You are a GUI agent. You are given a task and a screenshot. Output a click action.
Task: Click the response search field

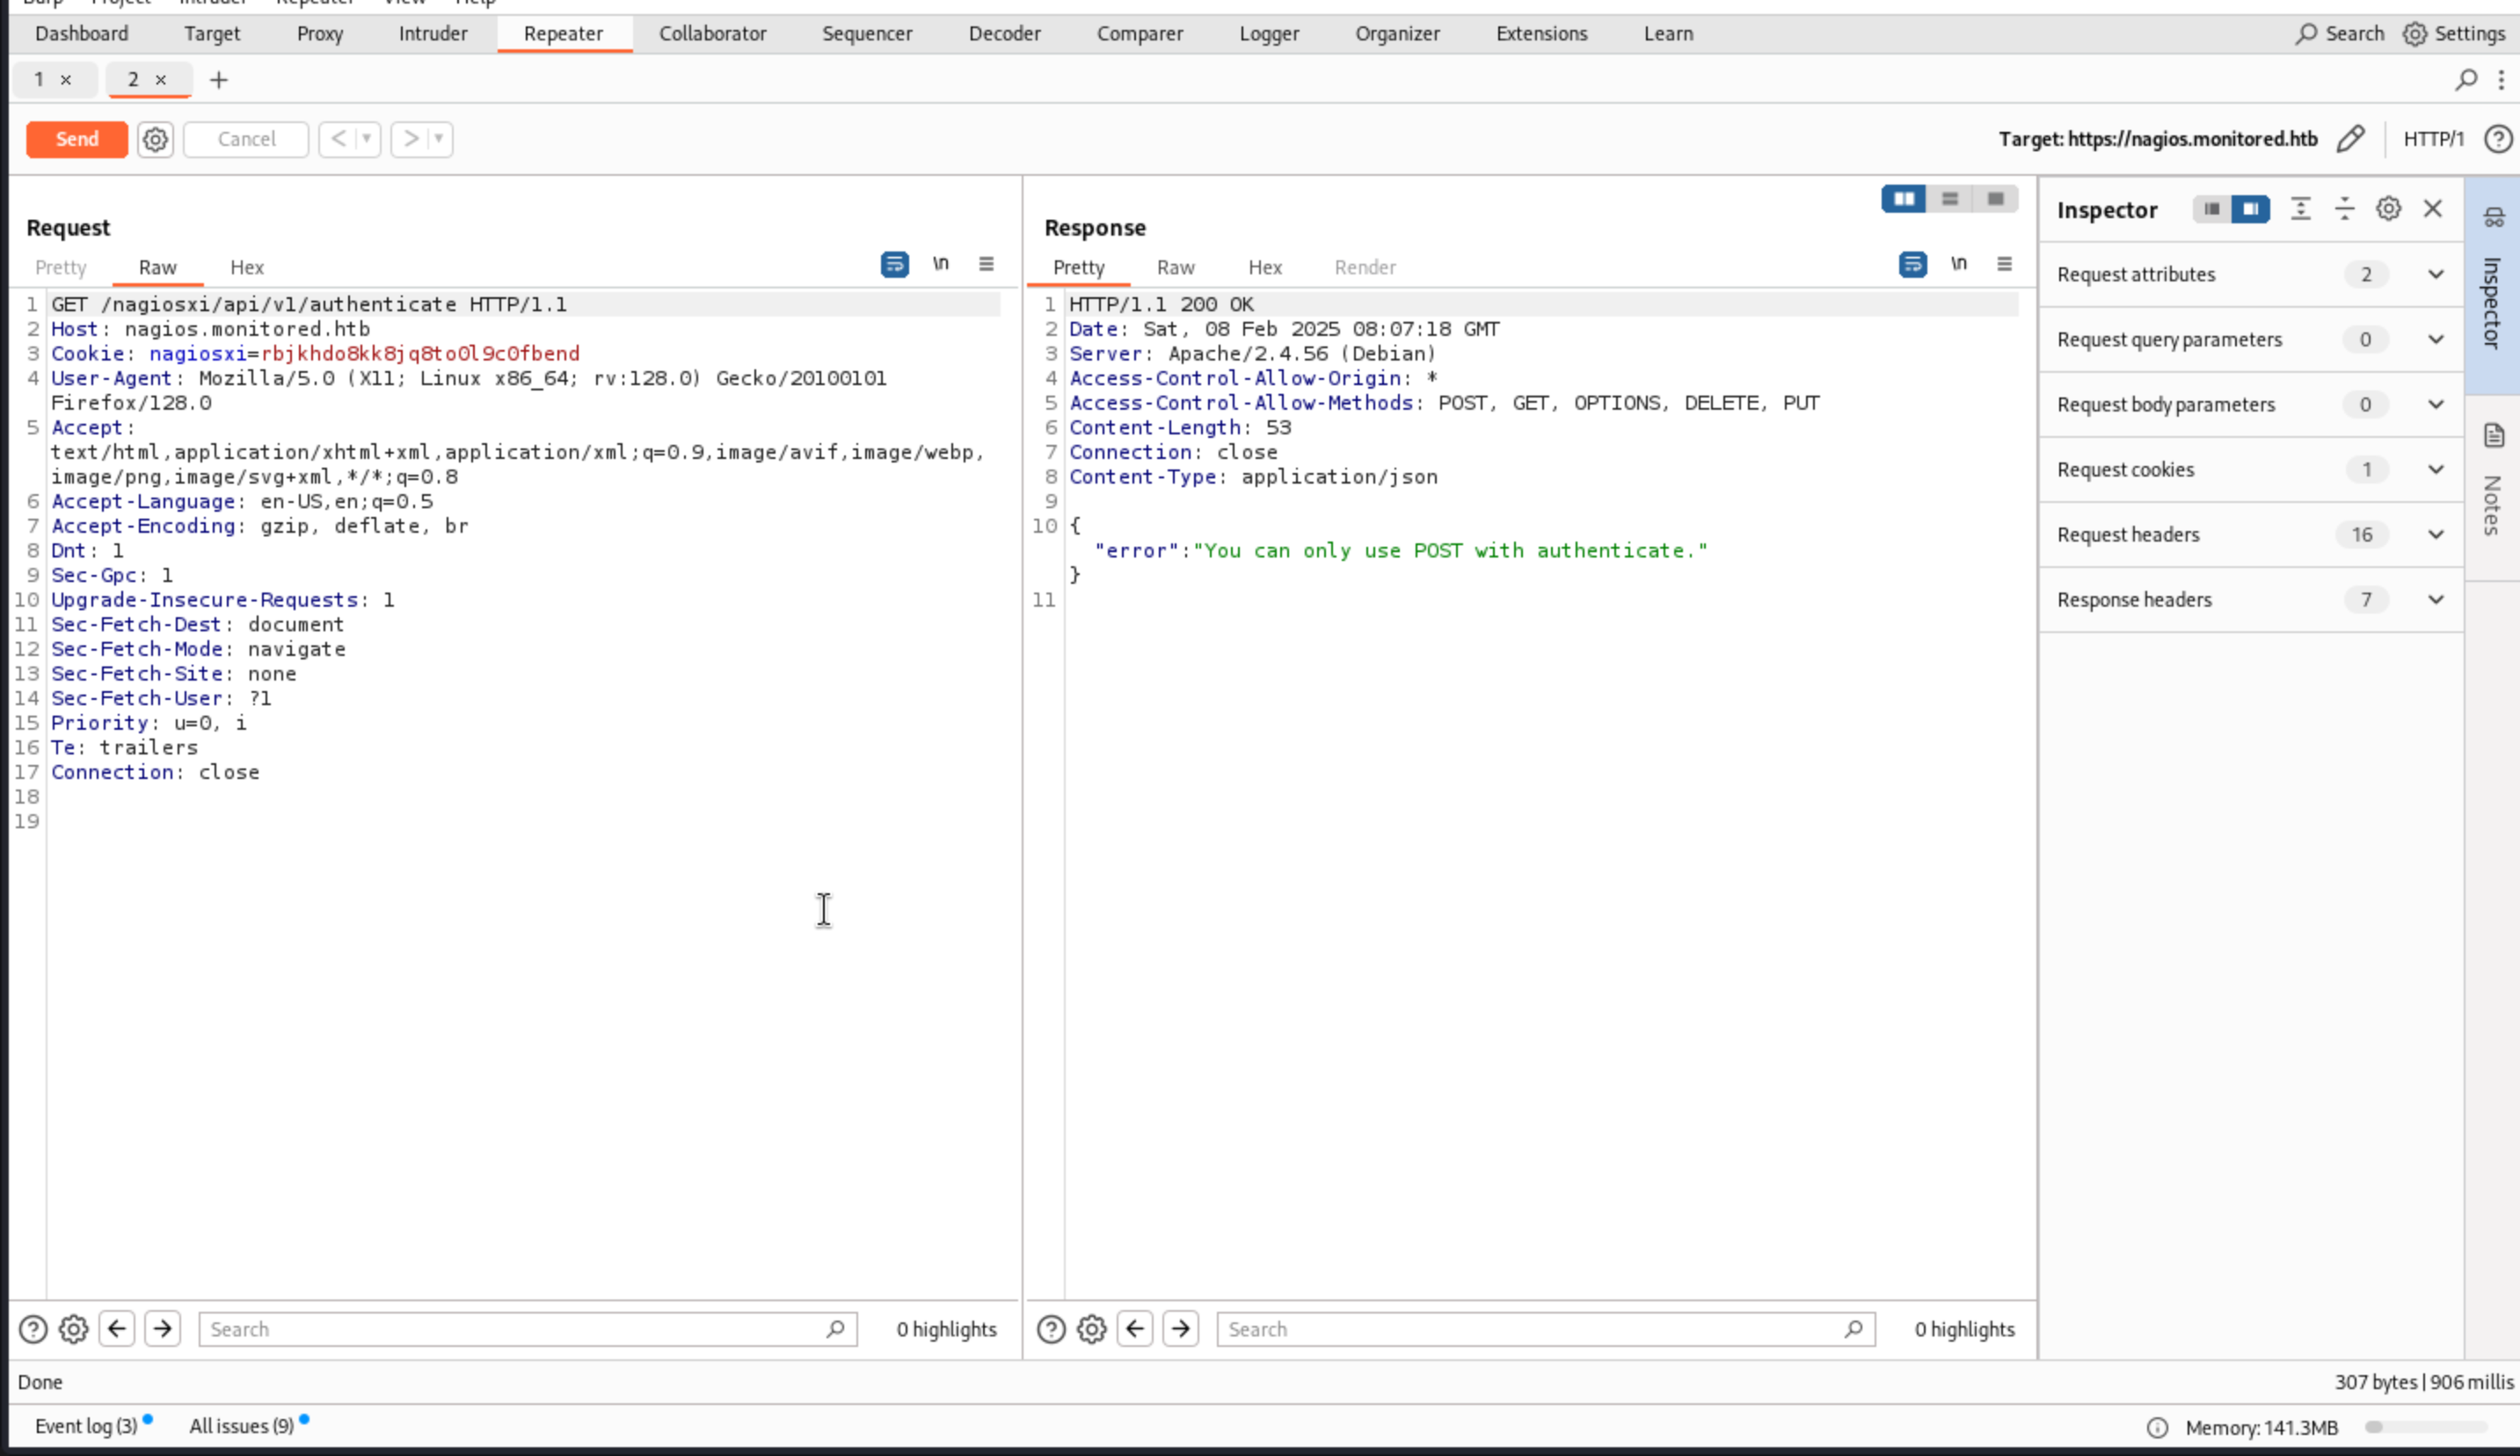(1530, 1329)
